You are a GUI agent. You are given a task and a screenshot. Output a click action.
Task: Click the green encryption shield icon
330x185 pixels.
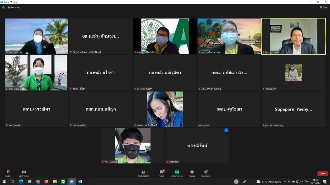[x=4, y=7]
